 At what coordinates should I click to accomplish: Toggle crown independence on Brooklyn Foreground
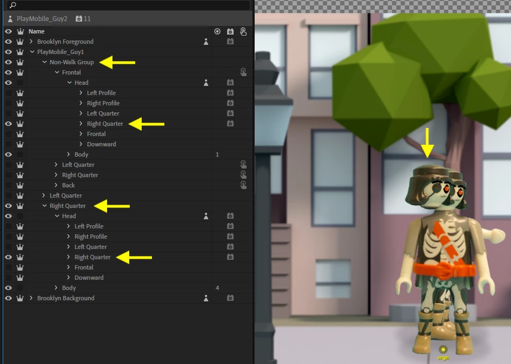(20, 42)
